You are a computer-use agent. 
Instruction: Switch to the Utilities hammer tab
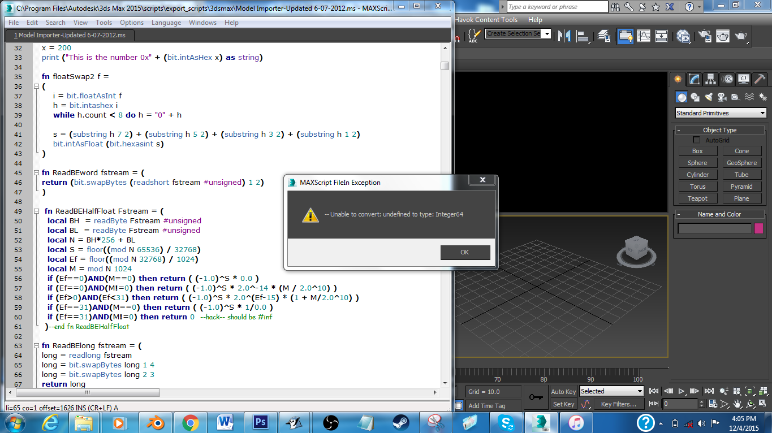(x=760, y=79)
